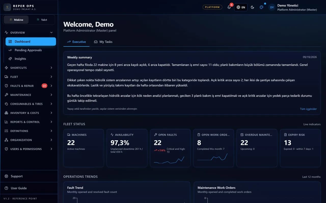326x203 pixels.
Task: Expand the Fleet section chevron
Action: point(51,77)
